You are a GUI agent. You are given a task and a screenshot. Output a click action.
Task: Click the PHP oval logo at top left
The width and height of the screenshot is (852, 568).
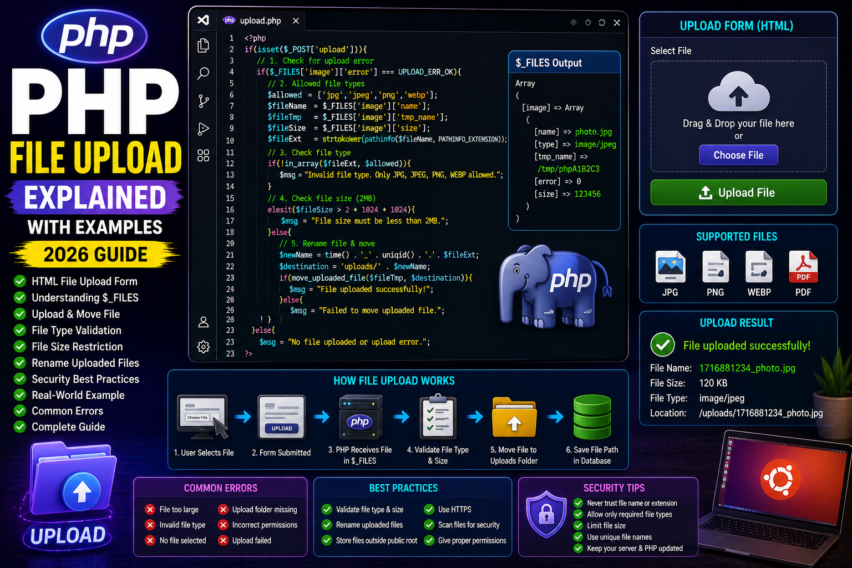point(95,37)
